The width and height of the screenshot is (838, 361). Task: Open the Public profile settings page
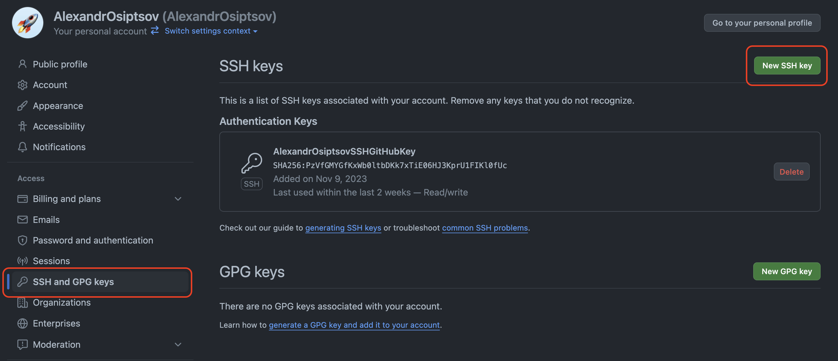pyautogui.click(x=60, y=64)
